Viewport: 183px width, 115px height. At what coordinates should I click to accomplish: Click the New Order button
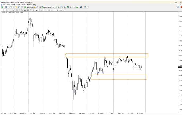pyautogui.click(x=29, y=7)
